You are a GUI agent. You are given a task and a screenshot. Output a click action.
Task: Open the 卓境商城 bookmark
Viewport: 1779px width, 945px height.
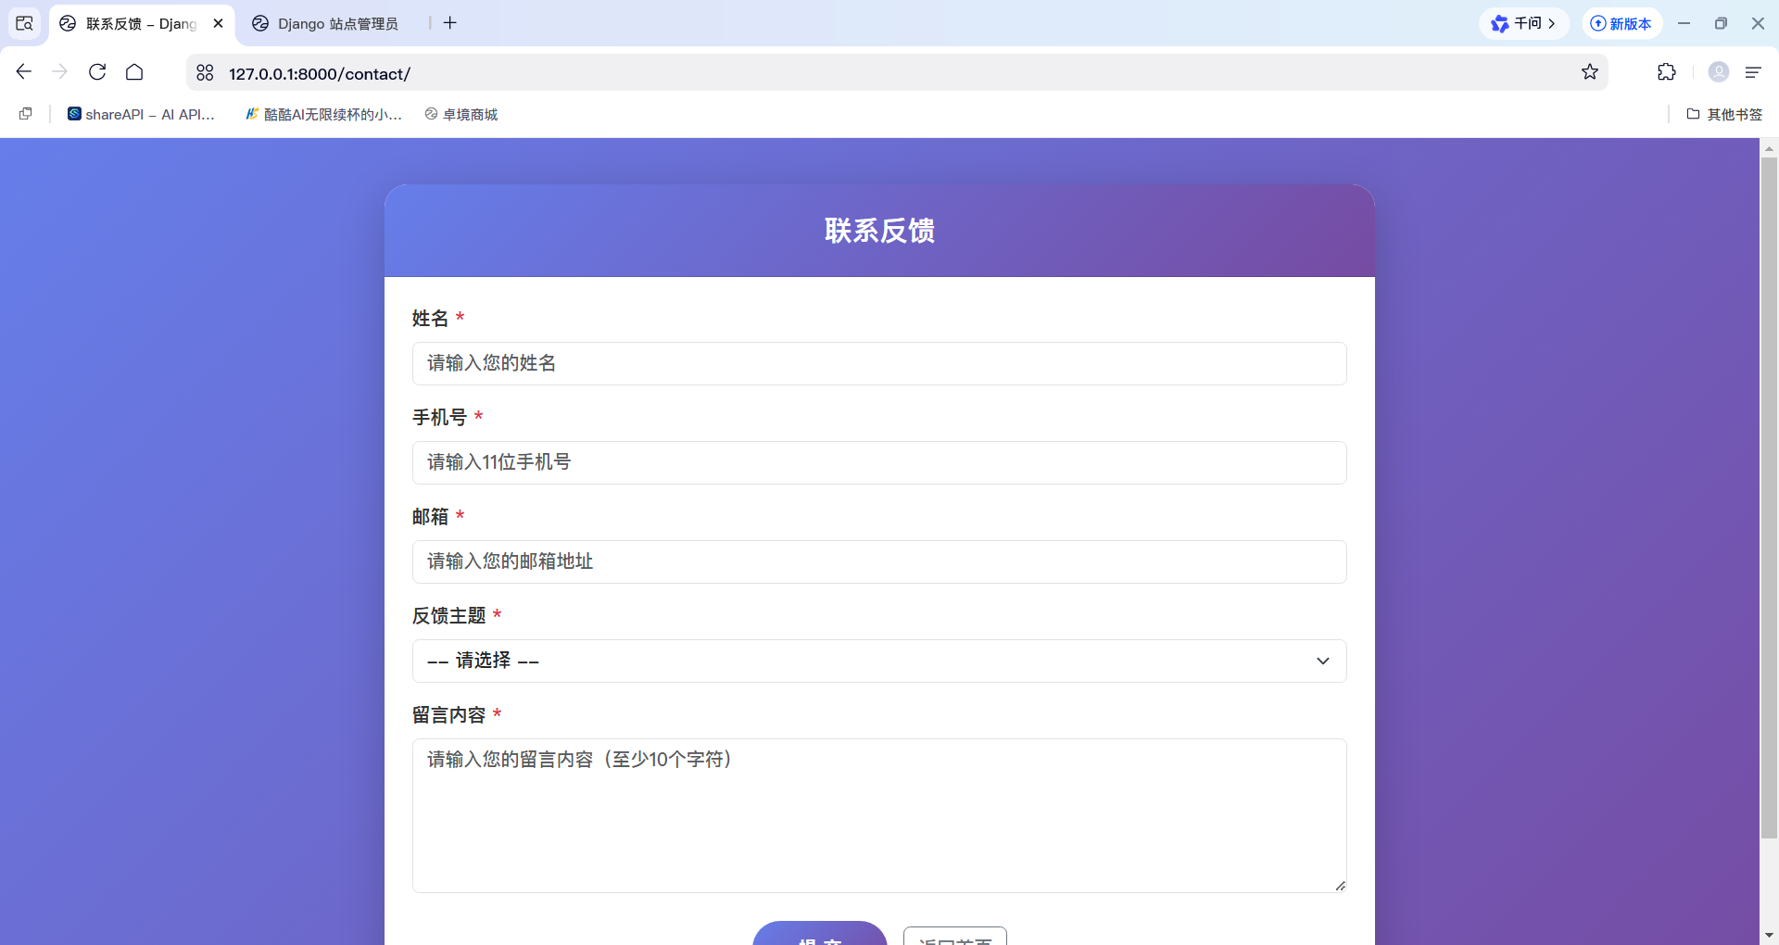coord(461,114)
